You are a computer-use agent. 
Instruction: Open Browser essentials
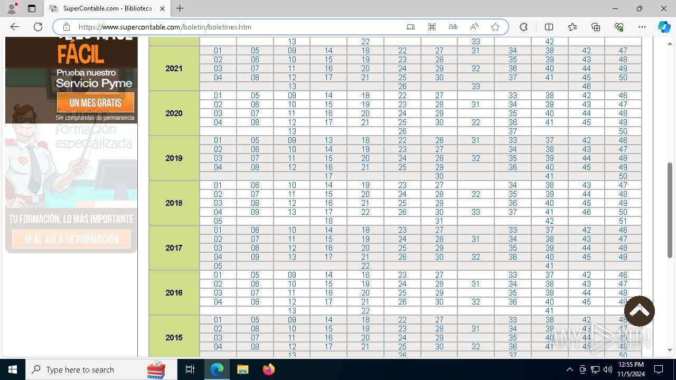(x=619, y=27)
